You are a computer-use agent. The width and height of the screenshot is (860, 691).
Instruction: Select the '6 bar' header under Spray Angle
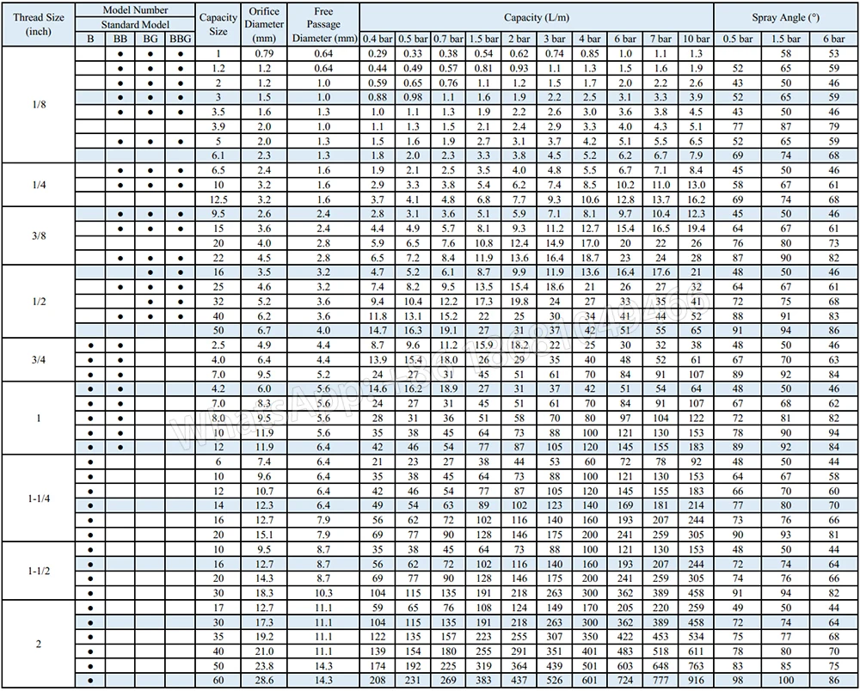pos(833,39)
